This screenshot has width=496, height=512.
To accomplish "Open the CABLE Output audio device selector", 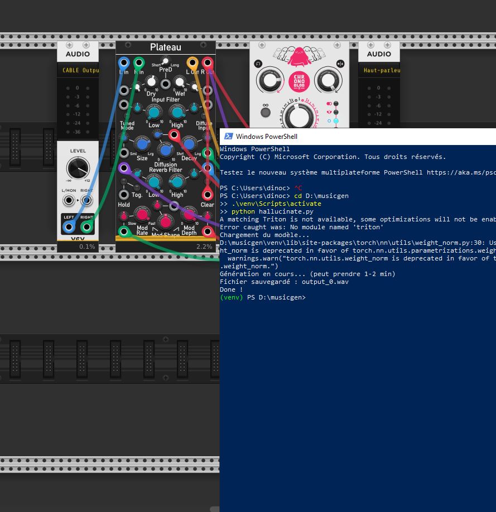I will click(78, 70).
